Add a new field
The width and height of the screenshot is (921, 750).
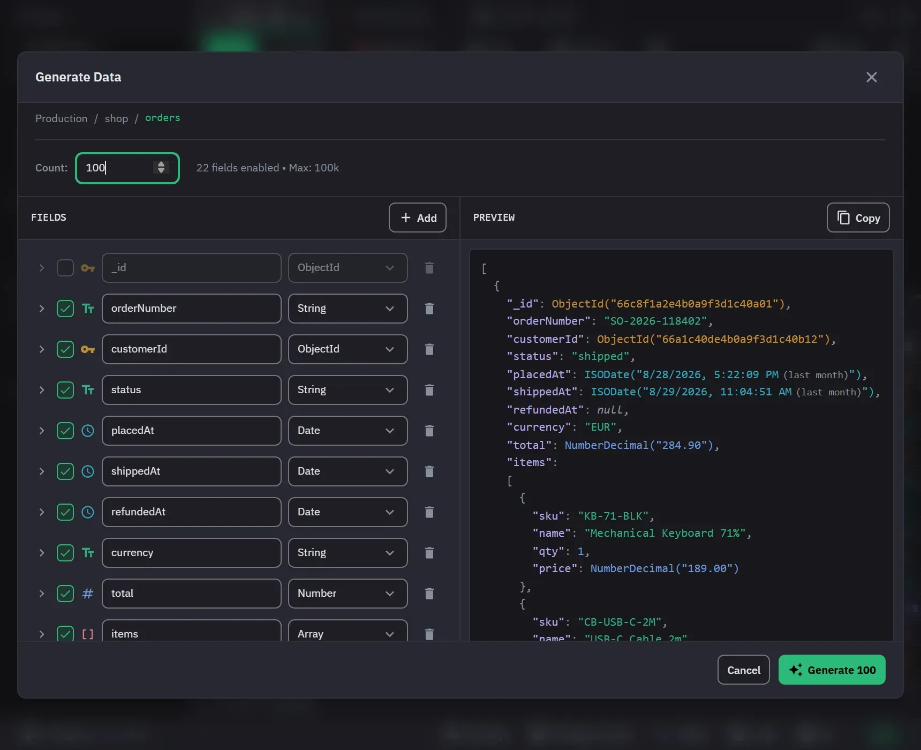click(418, 217)
